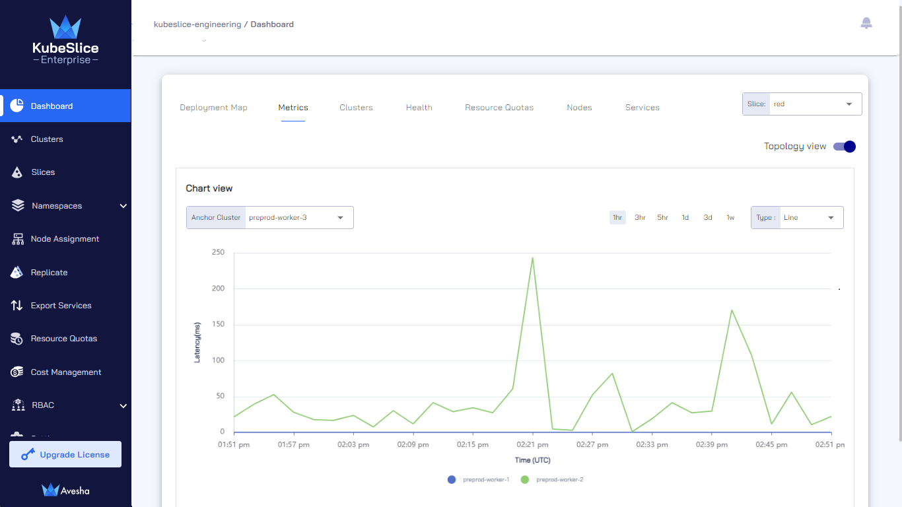Select the Metrics tab
This screenshot has height=507, width=902.
[293, 108]
